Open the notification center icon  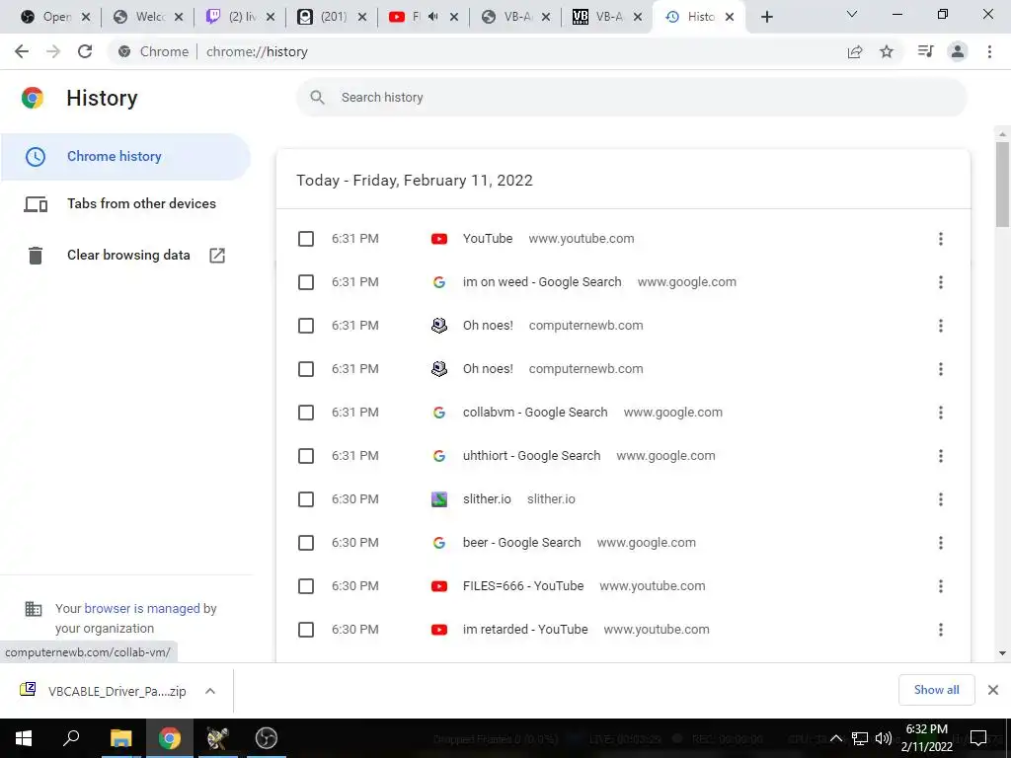[x=978, y=738]
